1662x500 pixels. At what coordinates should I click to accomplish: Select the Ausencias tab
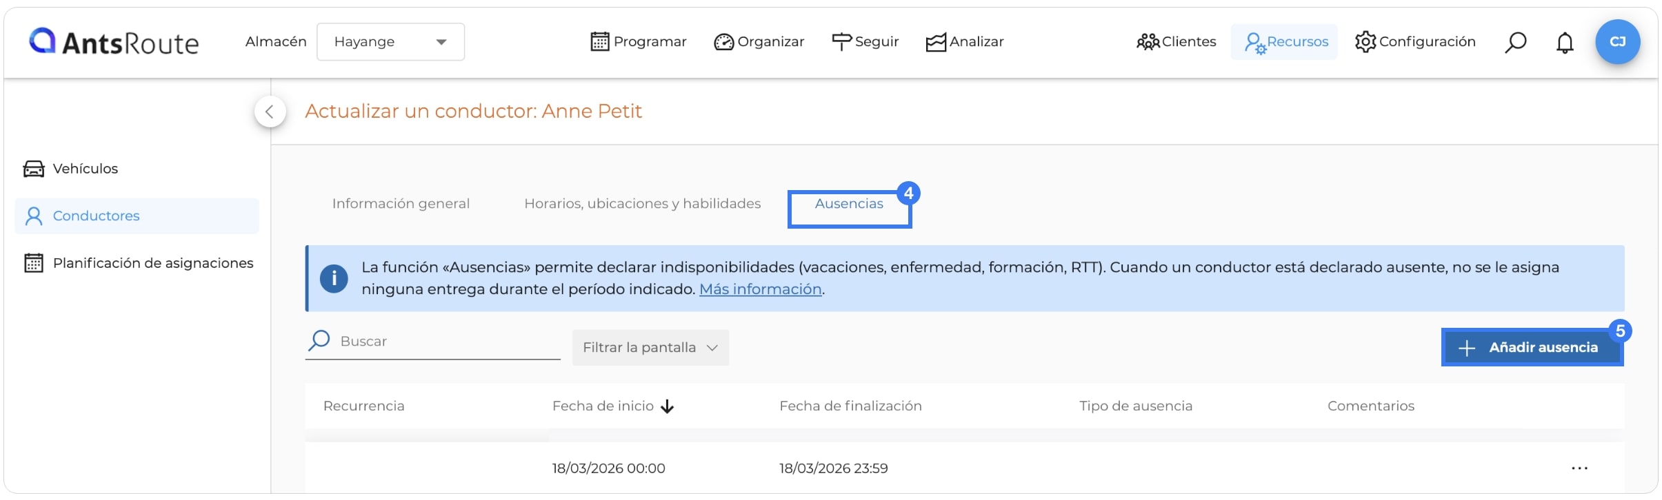point(849,204)
